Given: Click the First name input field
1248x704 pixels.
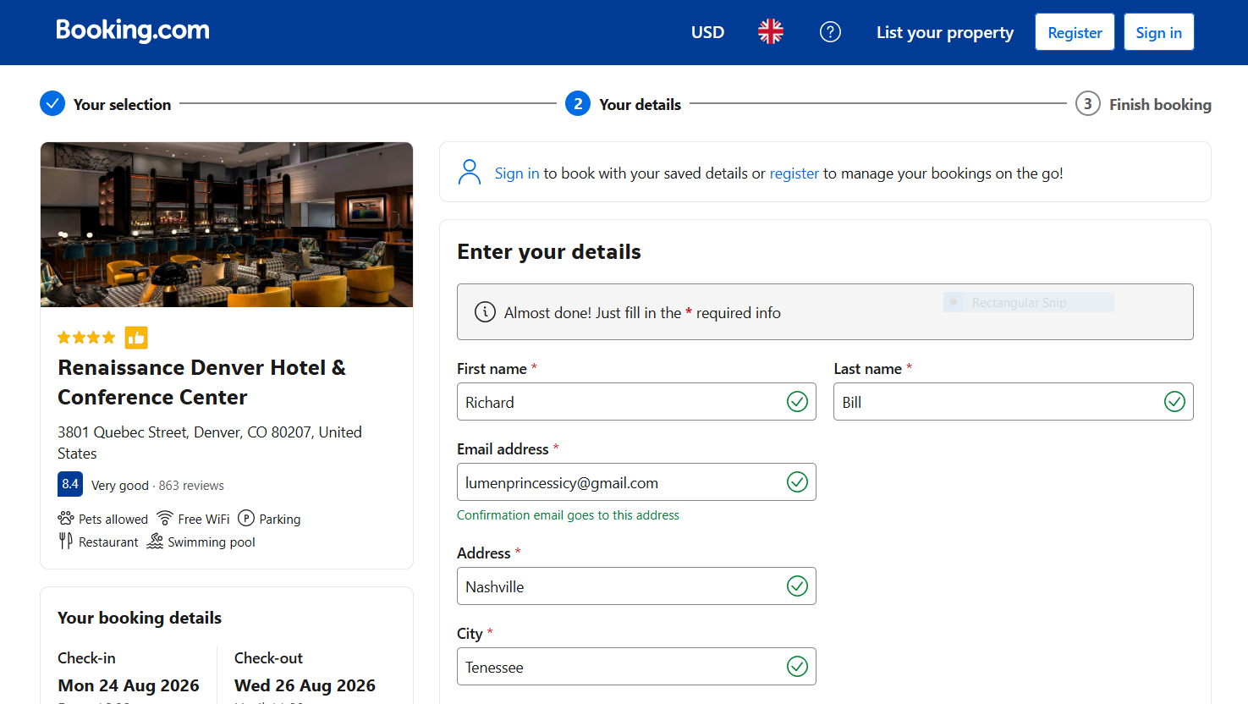Looking at the screenshot, I should (636, 402).
